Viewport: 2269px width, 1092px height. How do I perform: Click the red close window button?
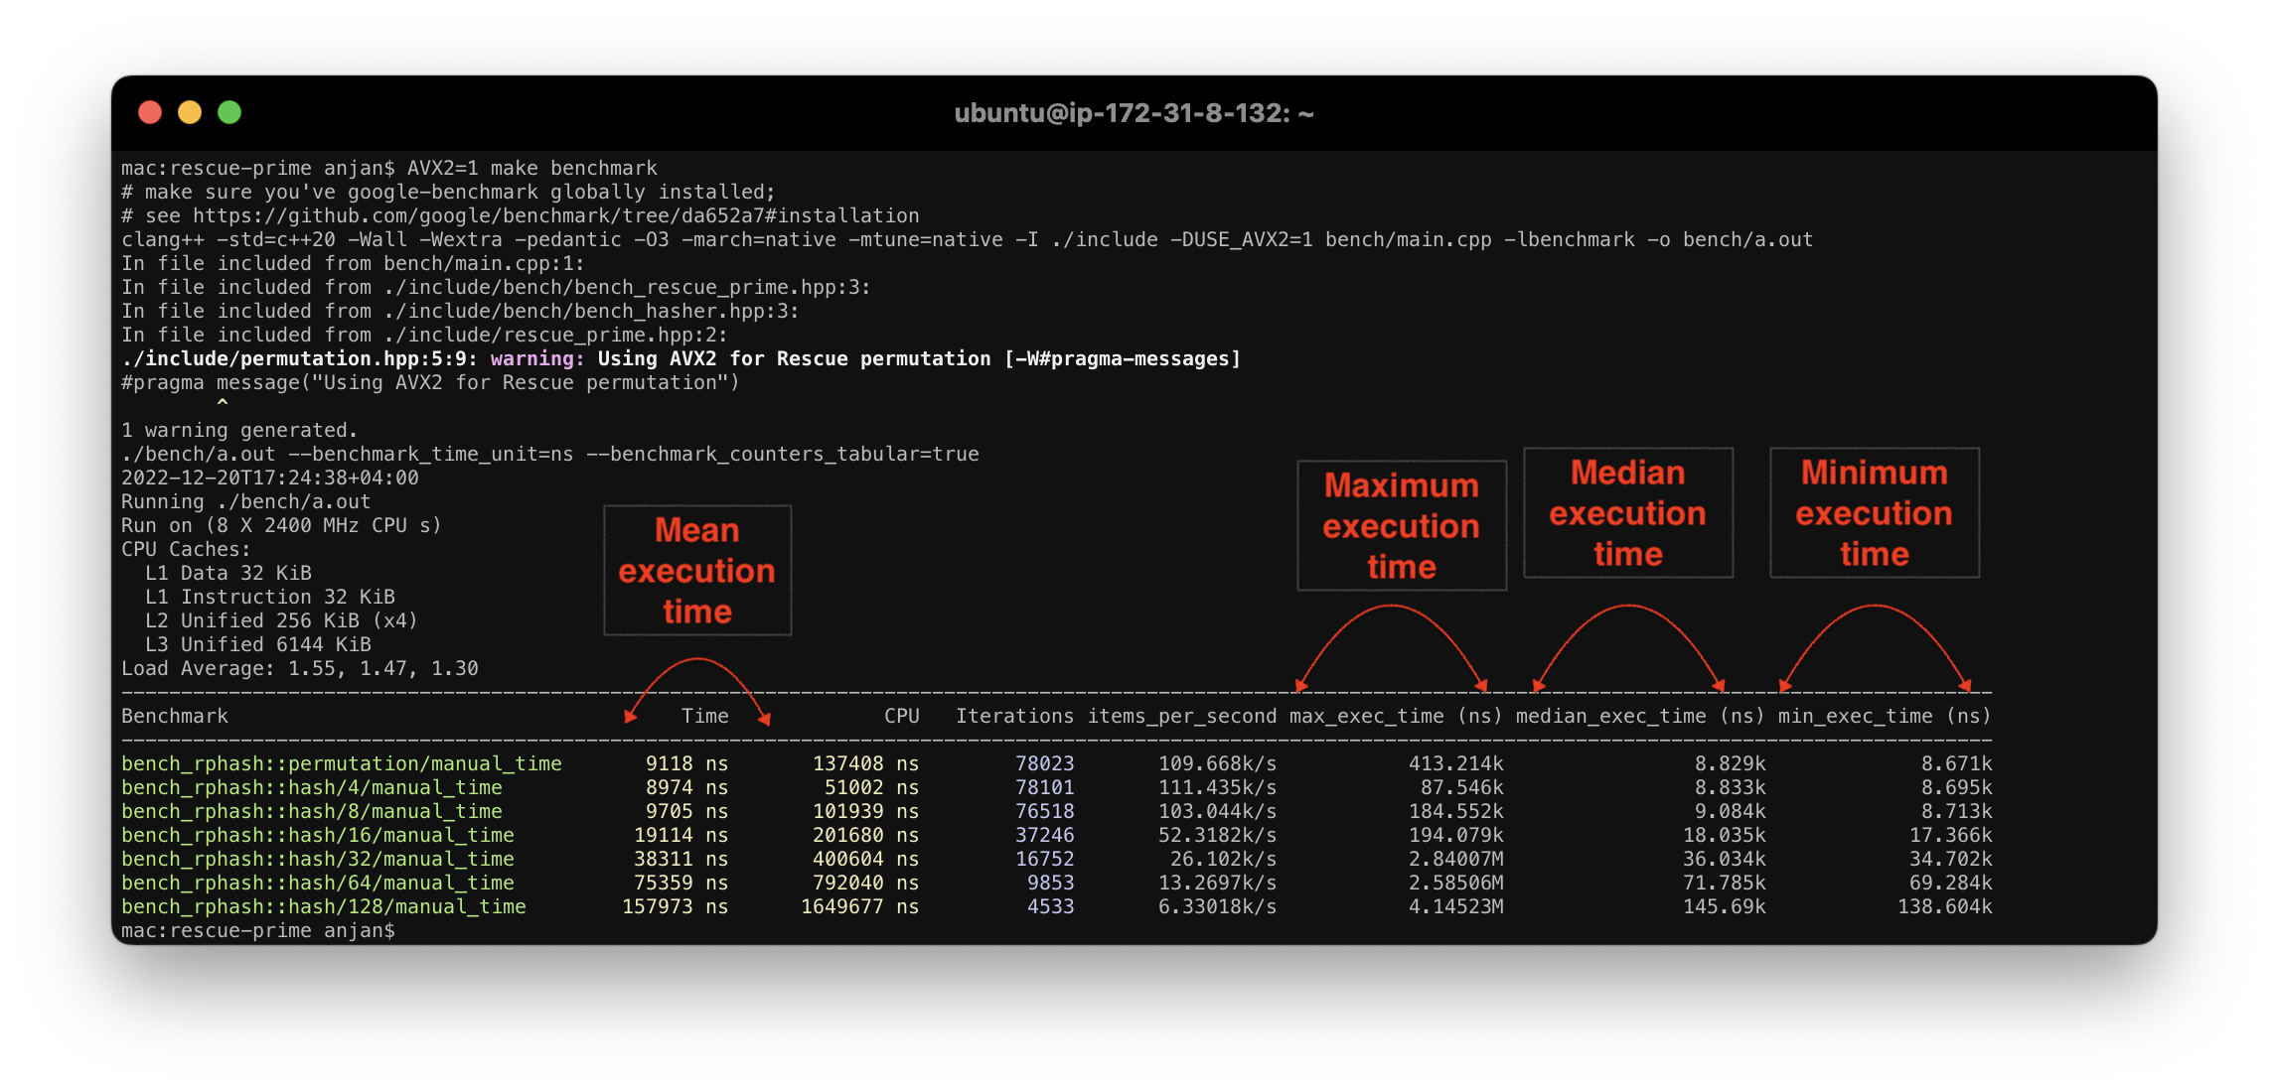click(x=150, y=112)
